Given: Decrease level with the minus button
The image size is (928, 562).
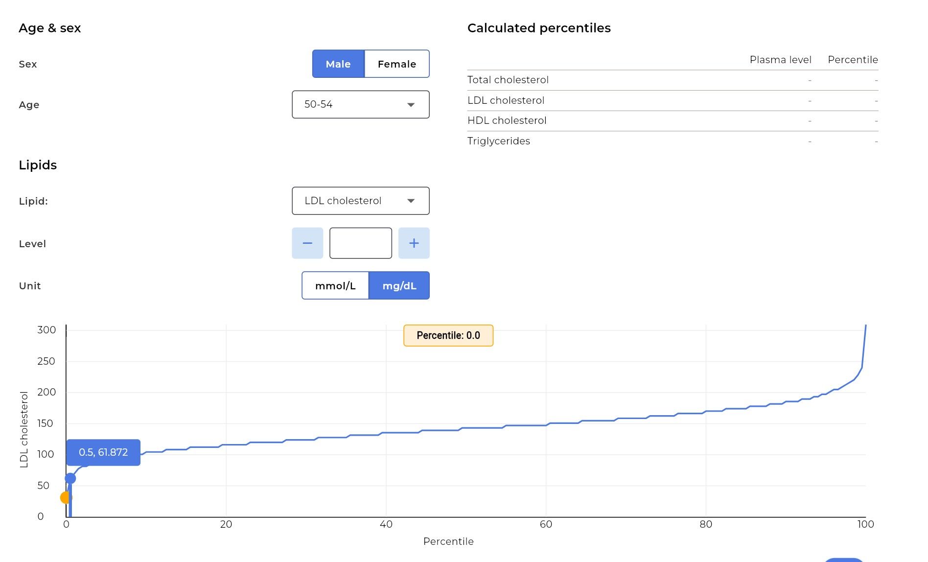Looking at the screenshot, I should [307, 243].
